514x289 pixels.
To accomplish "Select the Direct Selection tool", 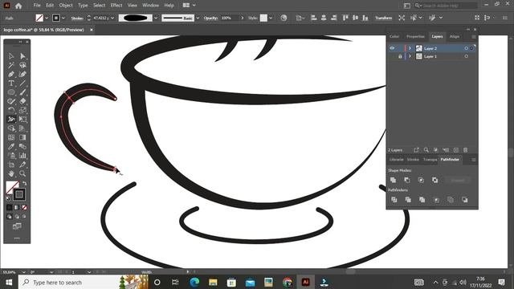I will coord(22,56).
